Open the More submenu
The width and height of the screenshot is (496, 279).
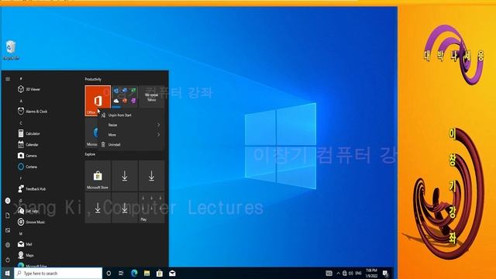(131, 135)
